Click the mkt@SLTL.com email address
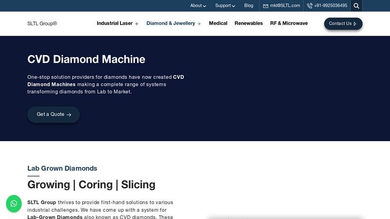 285,6
